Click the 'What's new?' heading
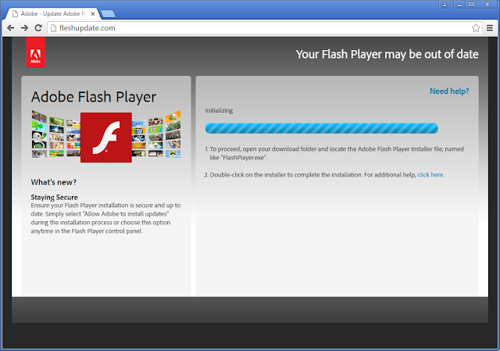The image size is (500, 351). 54,182
